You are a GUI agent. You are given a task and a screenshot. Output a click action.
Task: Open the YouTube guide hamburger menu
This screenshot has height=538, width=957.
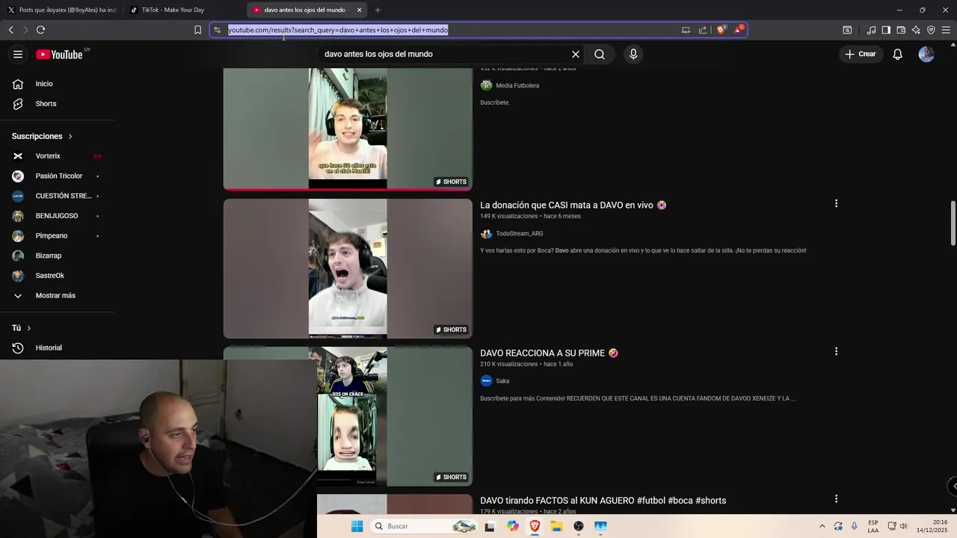[x=18, y=54]
